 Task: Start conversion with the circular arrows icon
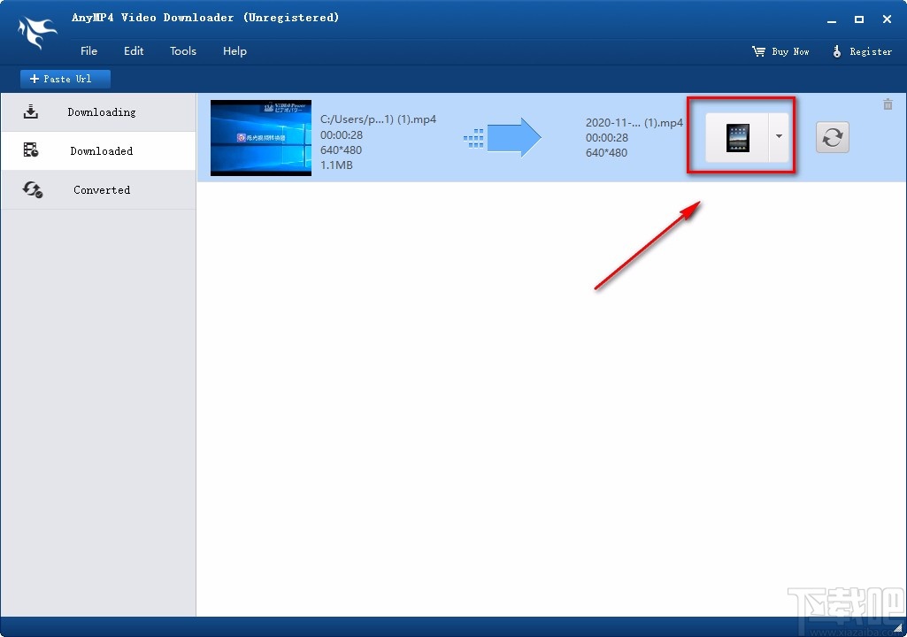(x=832, y=137)
